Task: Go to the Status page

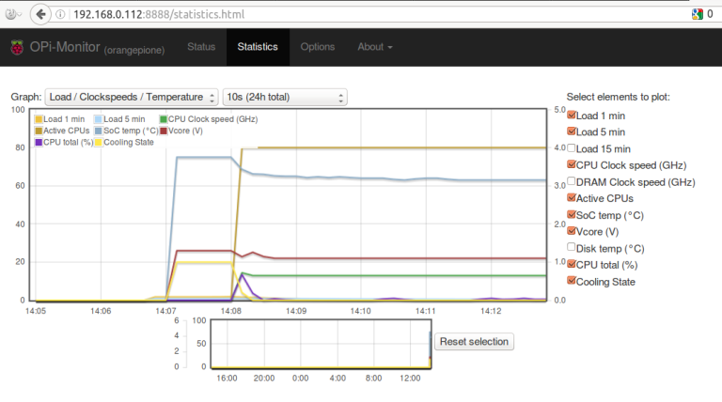Action: (x=201, y=47)
